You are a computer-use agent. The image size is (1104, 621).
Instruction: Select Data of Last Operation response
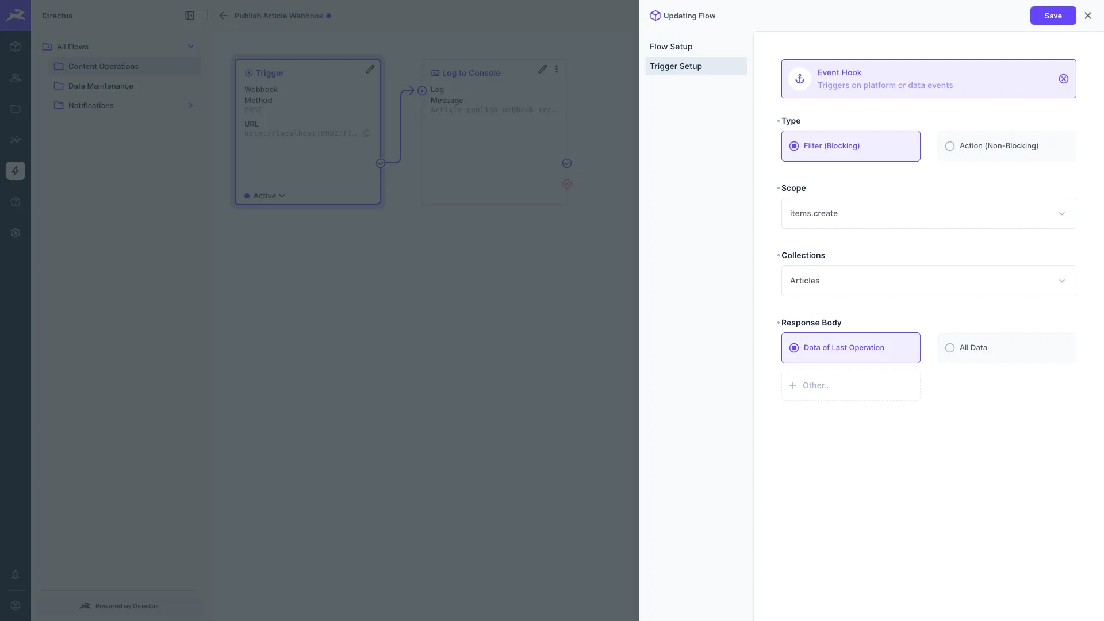(x=850, y=348)
